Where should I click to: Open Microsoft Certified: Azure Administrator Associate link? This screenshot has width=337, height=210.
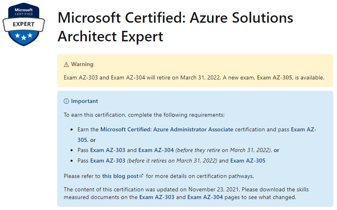point(167,129)
